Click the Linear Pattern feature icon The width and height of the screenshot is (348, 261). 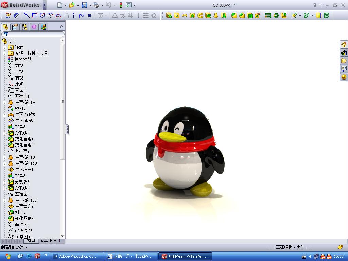[268, 15]
